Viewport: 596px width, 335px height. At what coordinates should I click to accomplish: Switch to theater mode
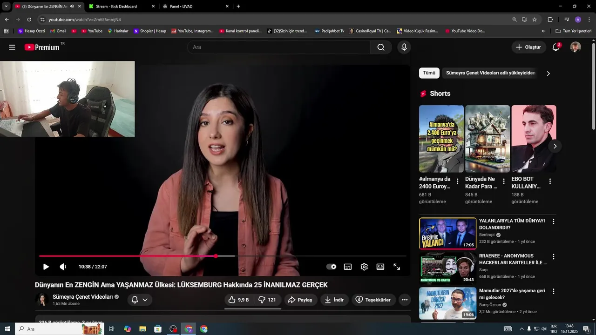coord(380,267)
